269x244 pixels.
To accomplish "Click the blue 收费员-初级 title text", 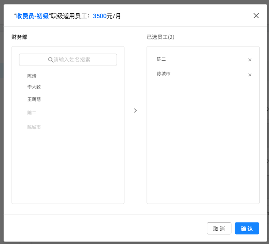I will pos(32,16).
